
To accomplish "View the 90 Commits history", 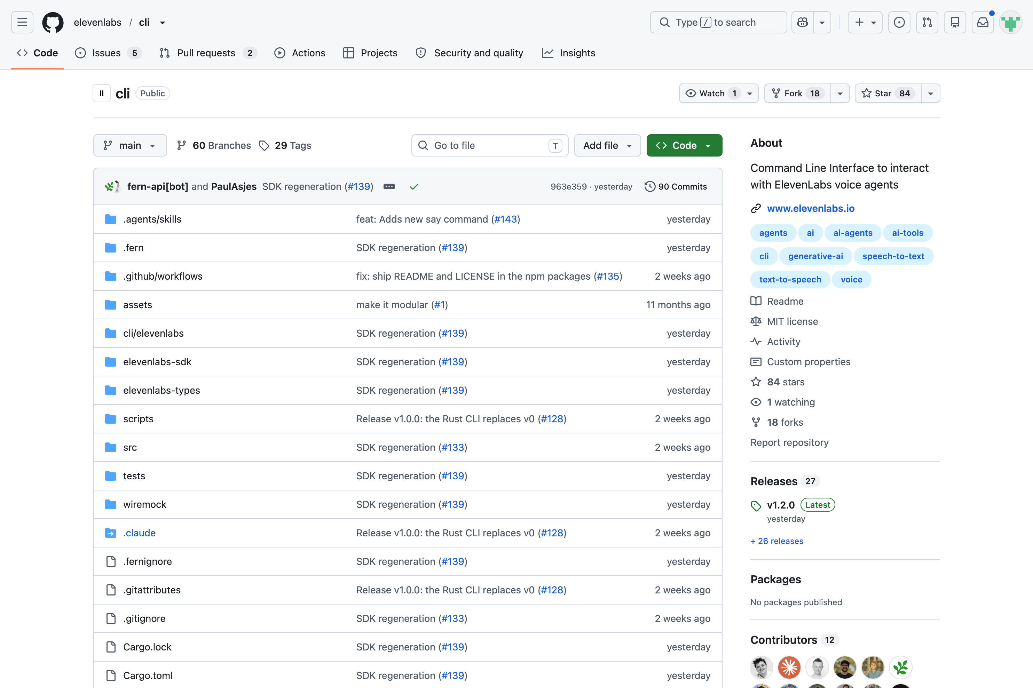I will (x=676, y=186).
